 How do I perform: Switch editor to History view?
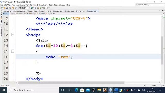(x=12, y=14)
